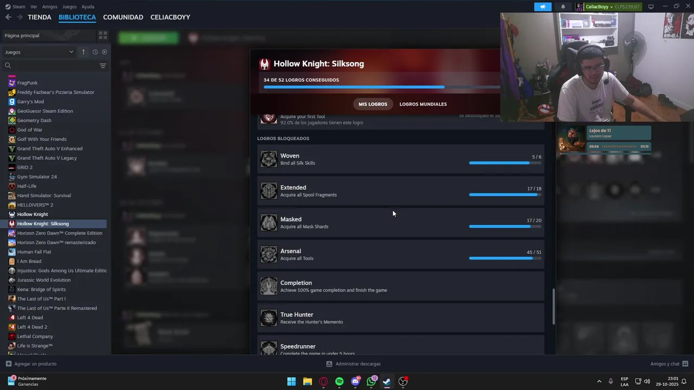Select Geometry Dash in the library
This screenshot has width=694, height=390.
point(34,120)
